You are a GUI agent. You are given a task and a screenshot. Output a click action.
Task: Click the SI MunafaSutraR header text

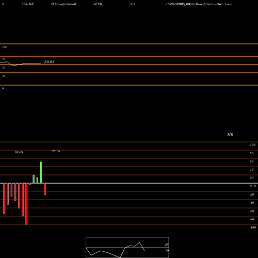(x=63, y=4)
